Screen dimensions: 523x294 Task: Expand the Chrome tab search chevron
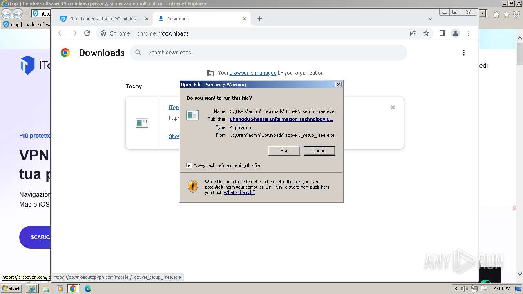430,19
